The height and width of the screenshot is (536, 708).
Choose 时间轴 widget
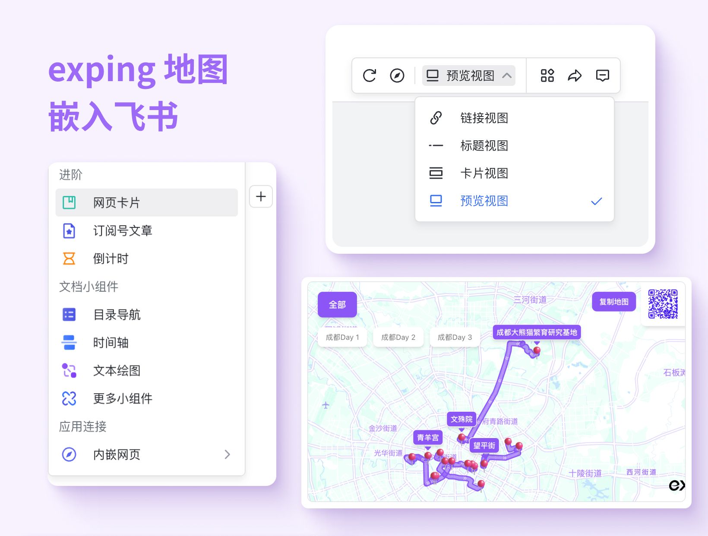click(x=147, y=343)
